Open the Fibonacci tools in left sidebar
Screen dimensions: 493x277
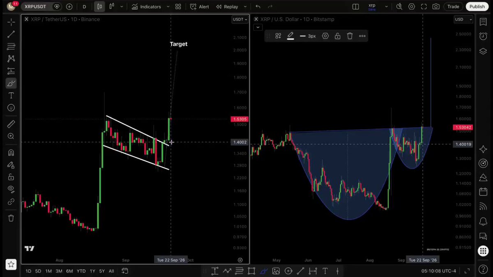[x=11, y=46]
